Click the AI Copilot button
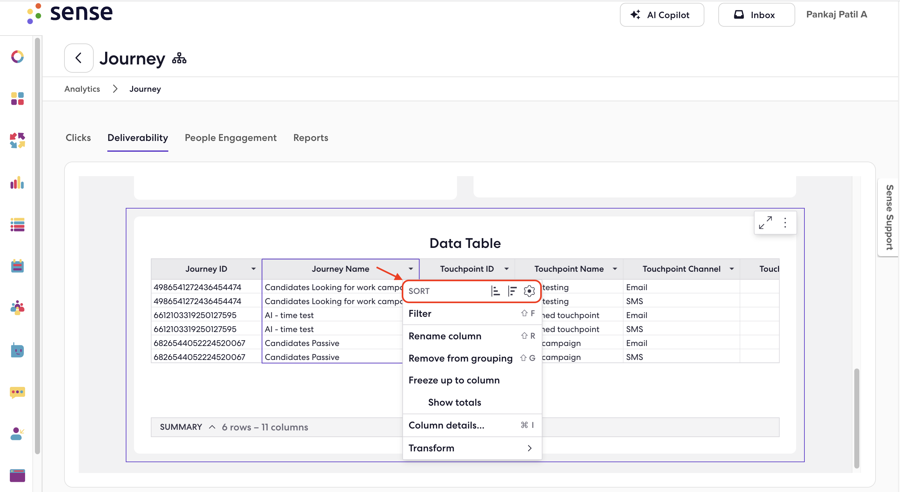The image size is (900, 492). click(662, 15)
